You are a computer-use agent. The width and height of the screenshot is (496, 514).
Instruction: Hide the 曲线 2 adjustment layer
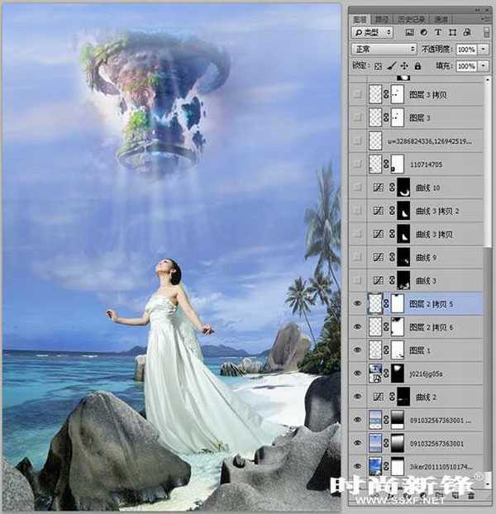pyautogui.click(x=357, y=396)
